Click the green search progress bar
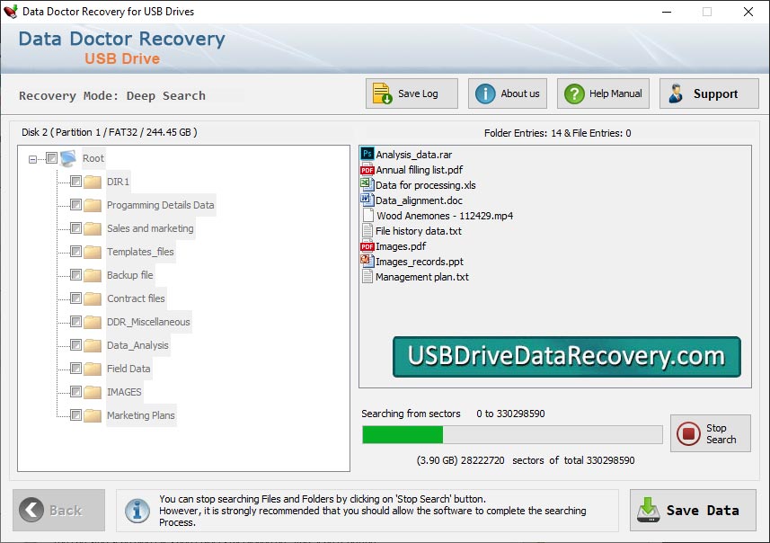This screenshot has height=543, width=770. point(403,434)
